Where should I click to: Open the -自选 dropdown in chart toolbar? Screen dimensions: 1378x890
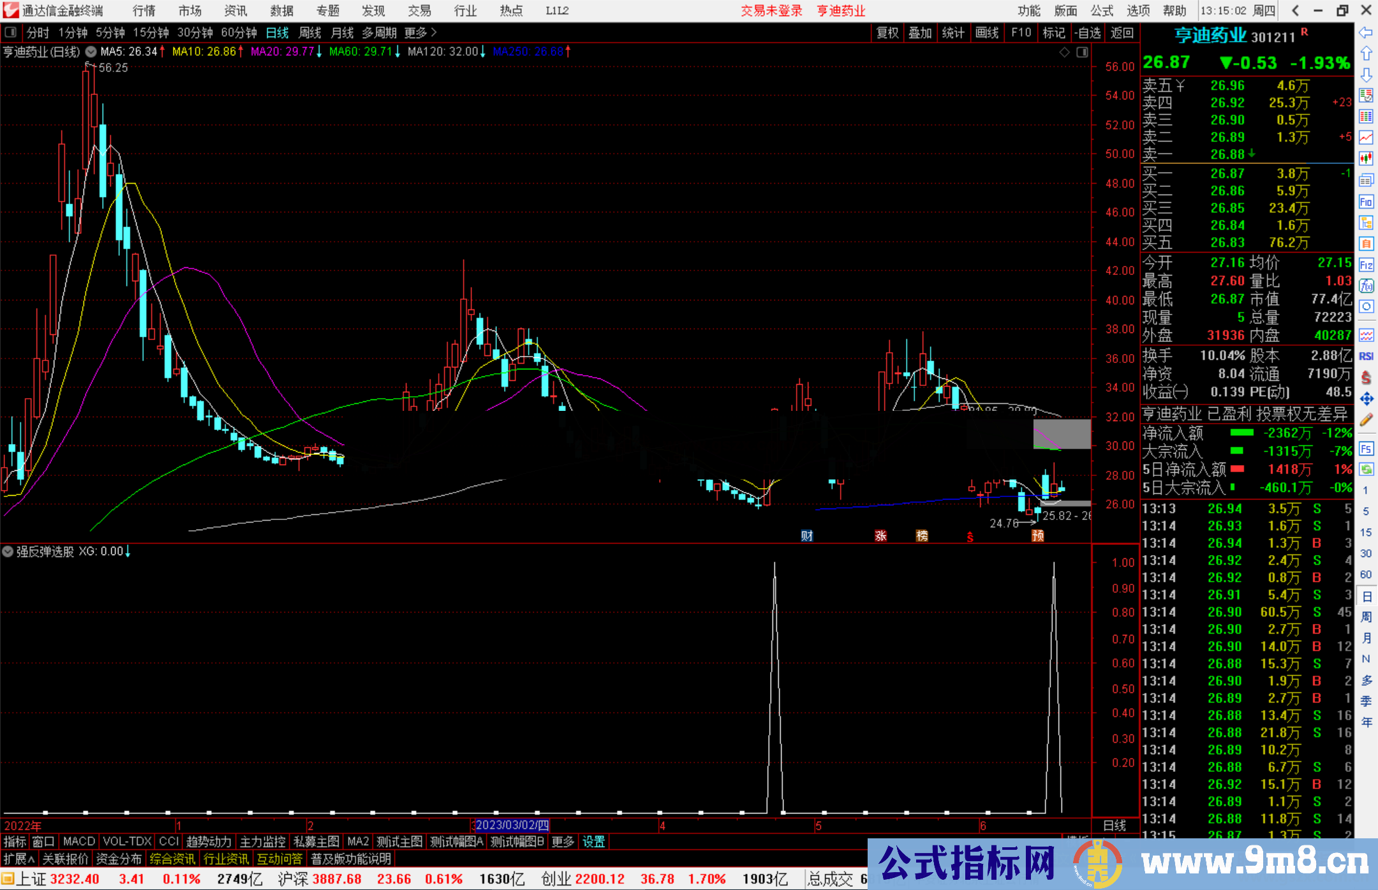click(x=1087, y=33)
